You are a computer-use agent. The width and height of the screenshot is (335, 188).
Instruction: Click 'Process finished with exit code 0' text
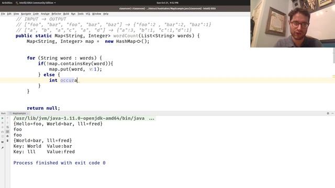coord(59,163)
